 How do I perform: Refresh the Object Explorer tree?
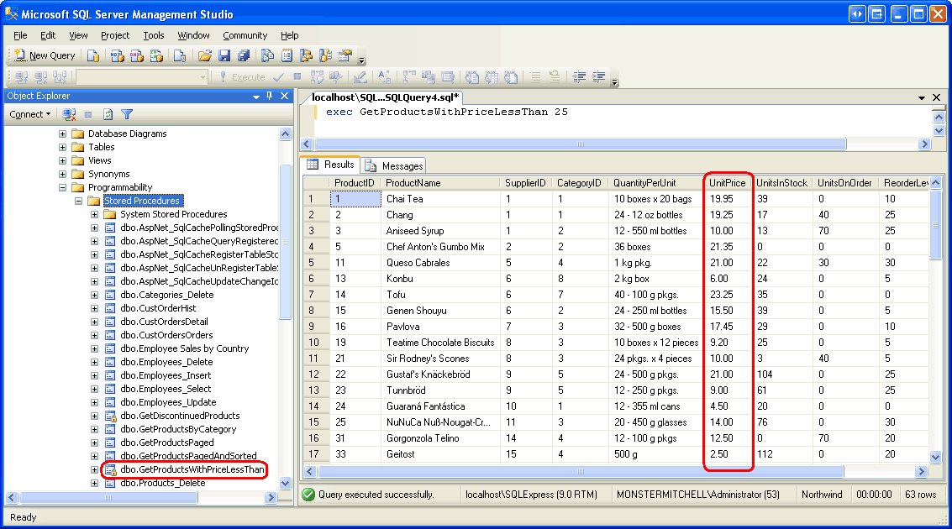coord(108,114)
